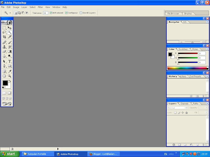Click the Adobe Online feather icon

coord(7,23)
